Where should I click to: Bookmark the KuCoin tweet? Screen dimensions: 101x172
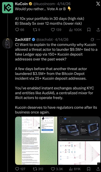tap(89, 30)
